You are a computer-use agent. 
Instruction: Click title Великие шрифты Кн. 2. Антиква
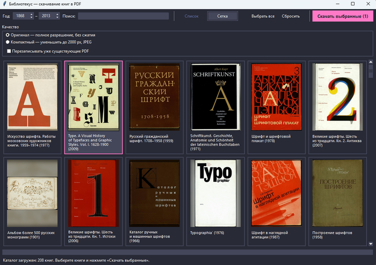pos(337,141)
